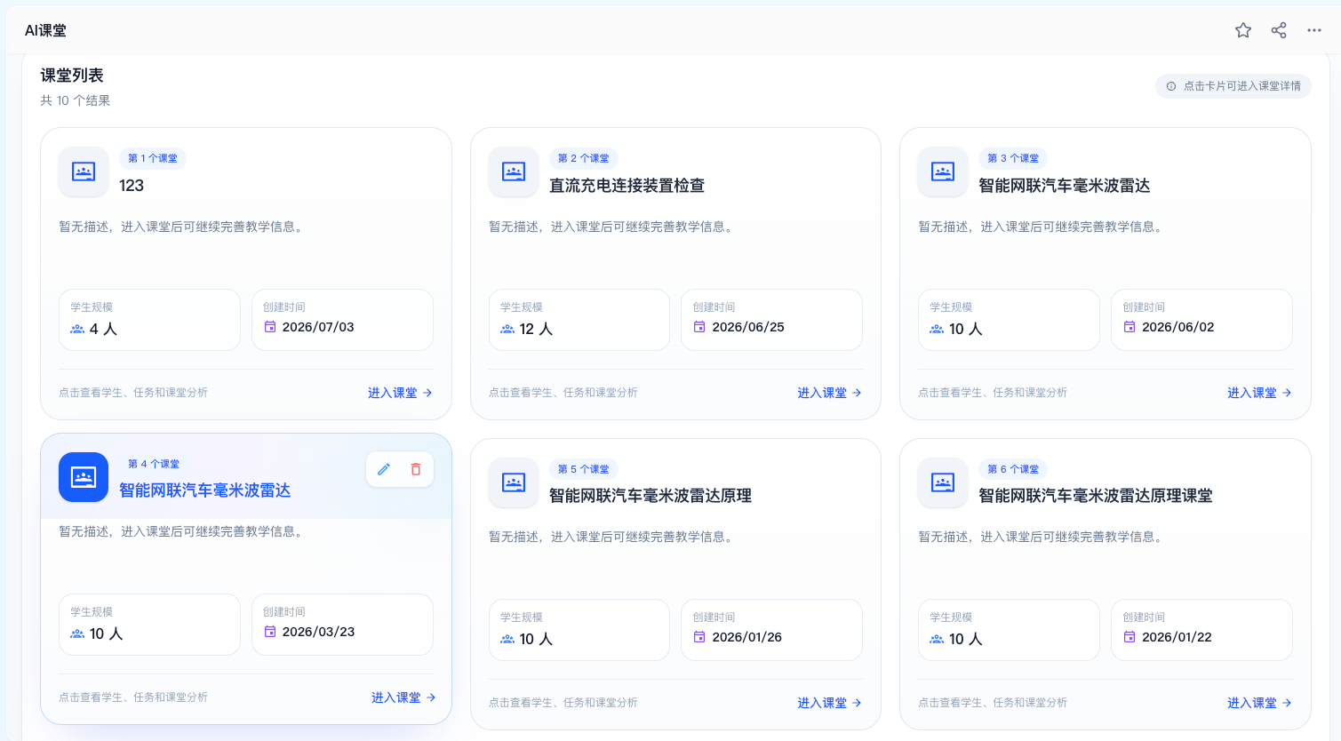
Task: Click 进入课堂 on 第 4 个课堂 card
Action: tap(403, 697)
